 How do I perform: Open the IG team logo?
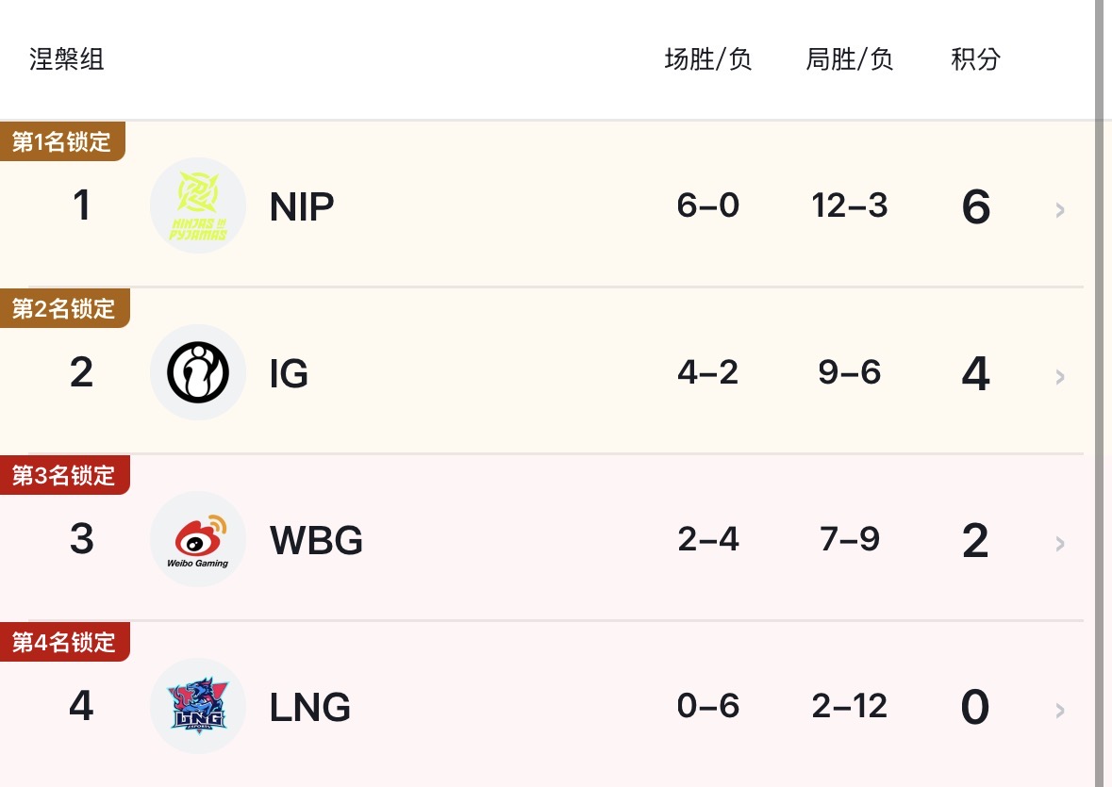tap(198, 372)
